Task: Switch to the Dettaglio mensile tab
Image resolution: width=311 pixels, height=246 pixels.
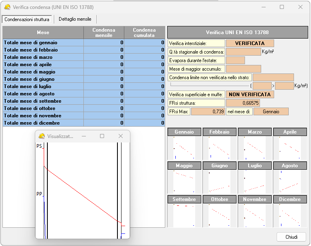Action: click(x=75, y=19)
